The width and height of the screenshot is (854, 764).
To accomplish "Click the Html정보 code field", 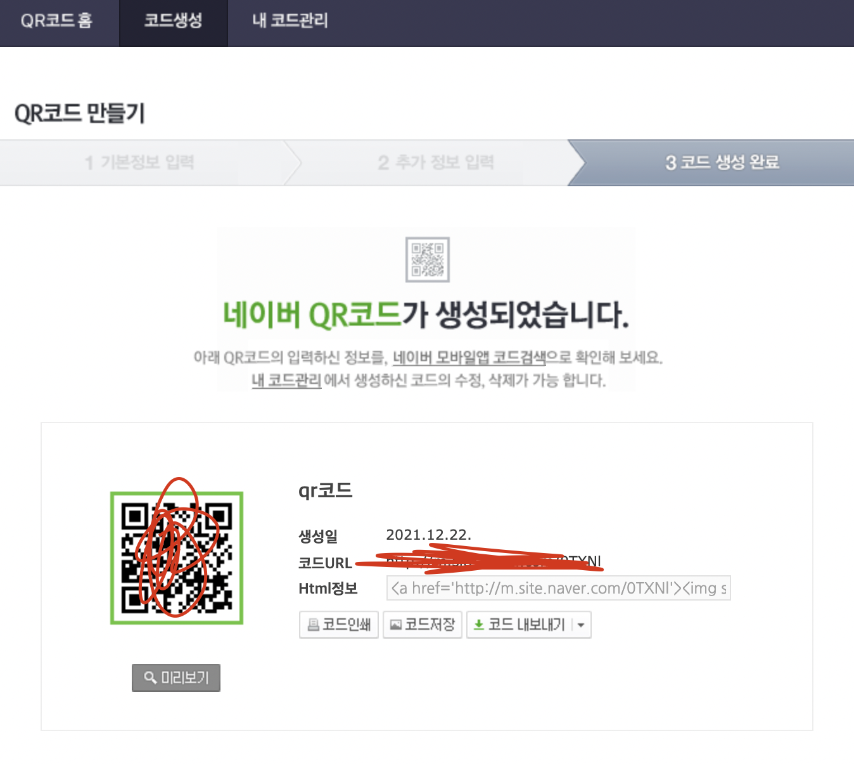I will click(558, 588).
